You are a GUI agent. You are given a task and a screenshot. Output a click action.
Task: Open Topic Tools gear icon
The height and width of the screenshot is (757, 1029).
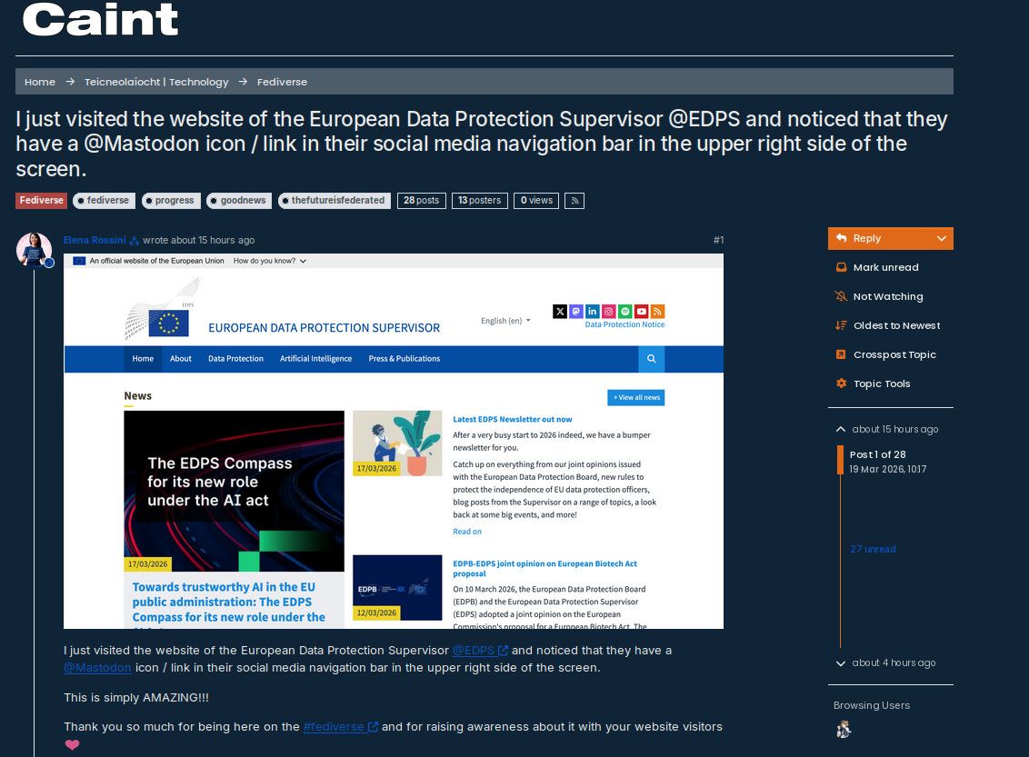[x=841, y=383]
